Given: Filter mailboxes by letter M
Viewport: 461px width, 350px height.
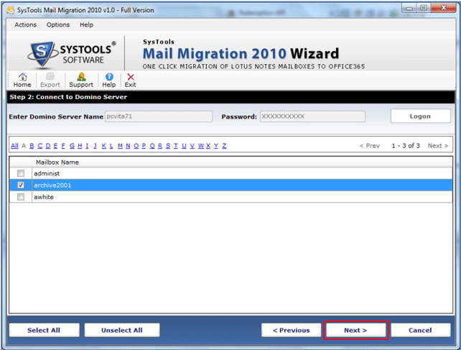Looking at the screenshot, I should pos(120,146).
